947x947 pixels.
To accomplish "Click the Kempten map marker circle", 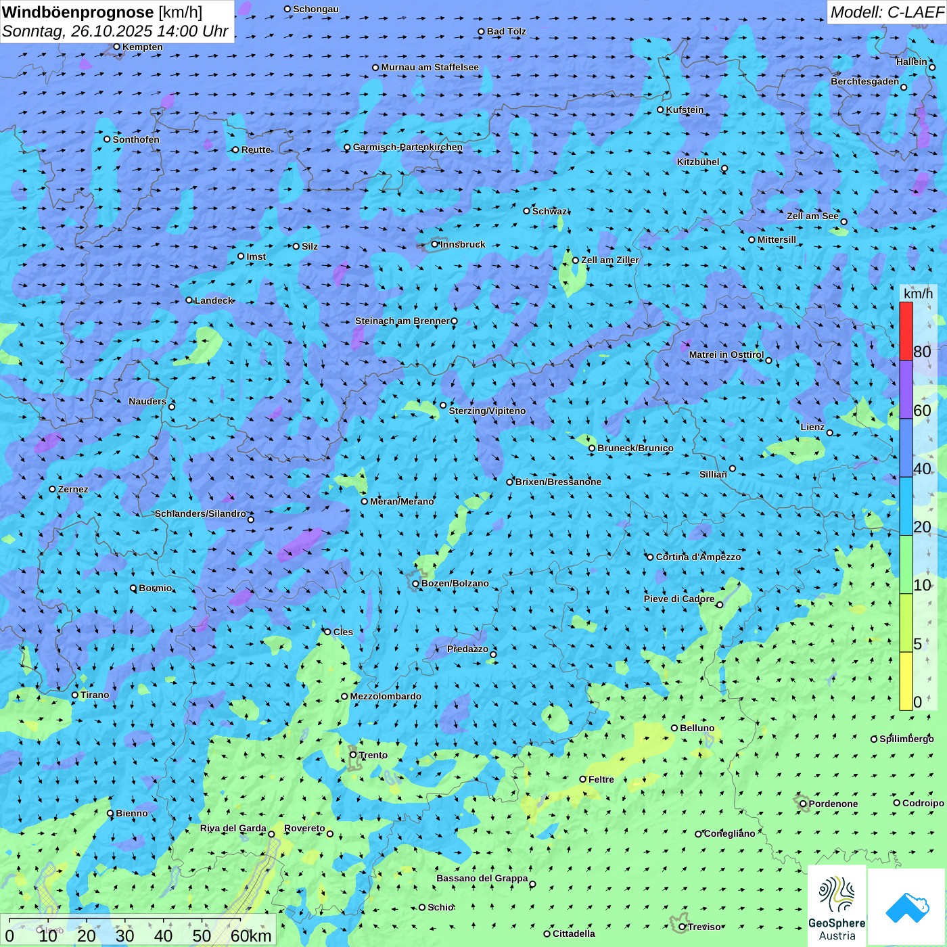I will (x=116, y=47).
